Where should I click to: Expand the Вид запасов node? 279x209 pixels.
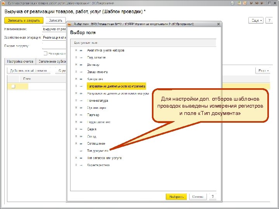tap(76, 57)
